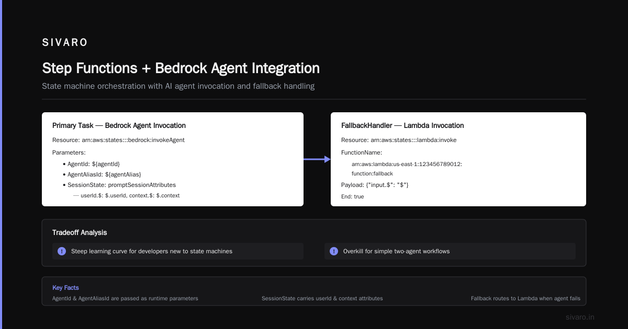Viewport: 628px width, 329px height.
Task: Open the sivaro.in link in the footer
Action: (x=580, y=317)
